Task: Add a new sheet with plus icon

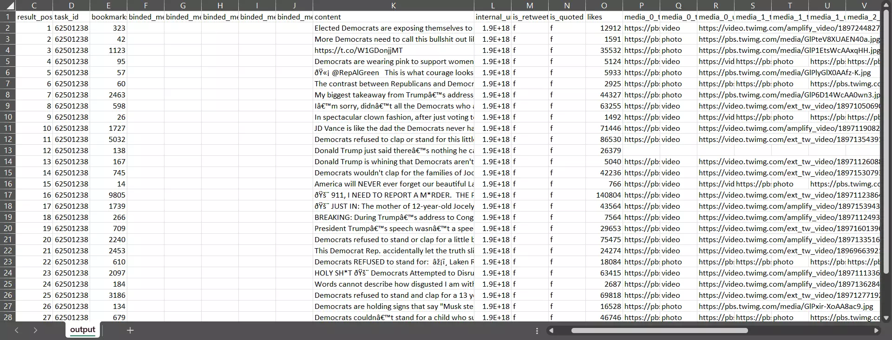Action: point(130,330)
